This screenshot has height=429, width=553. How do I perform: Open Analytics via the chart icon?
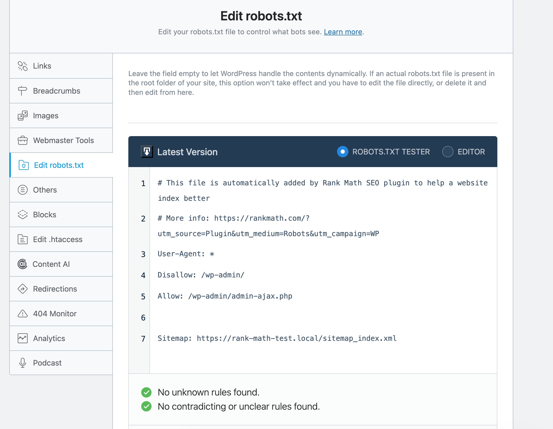pyautogui.click(x=23, y=338)
